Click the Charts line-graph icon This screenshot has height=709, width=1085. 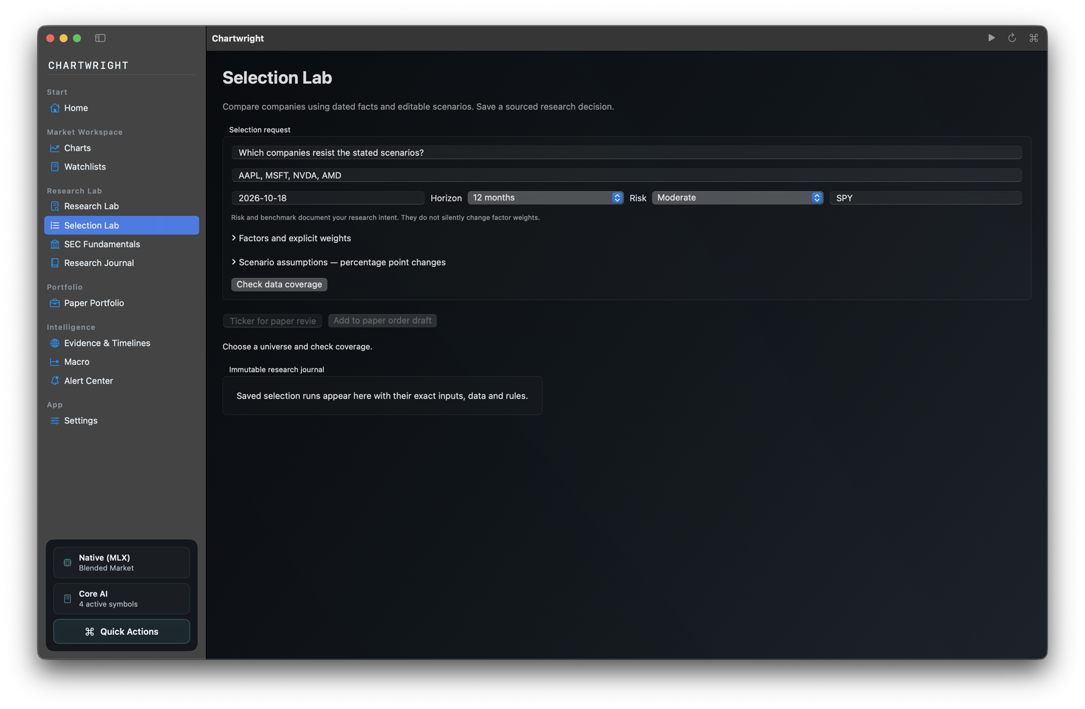[55, 148]
